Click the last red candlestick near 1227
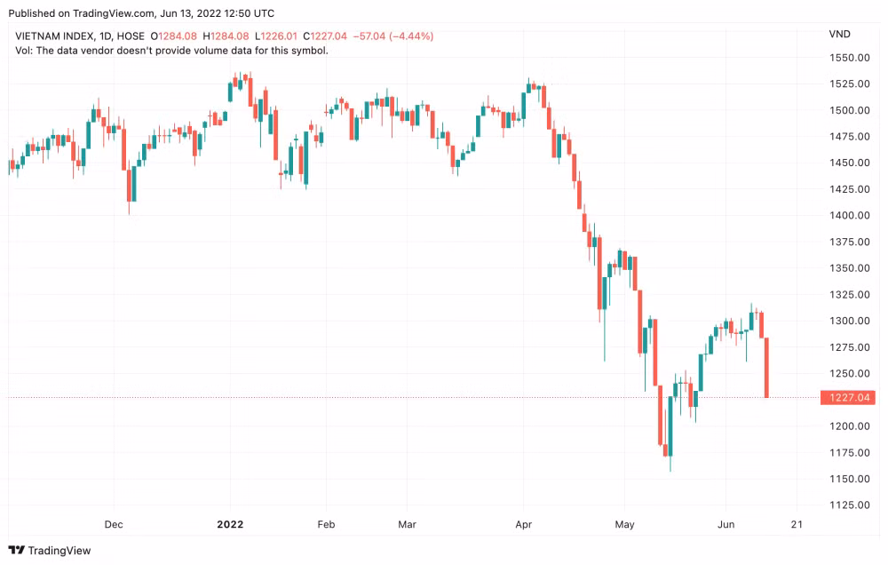The height and width of the screenshot is (565, 888). (x=767, y=367)
